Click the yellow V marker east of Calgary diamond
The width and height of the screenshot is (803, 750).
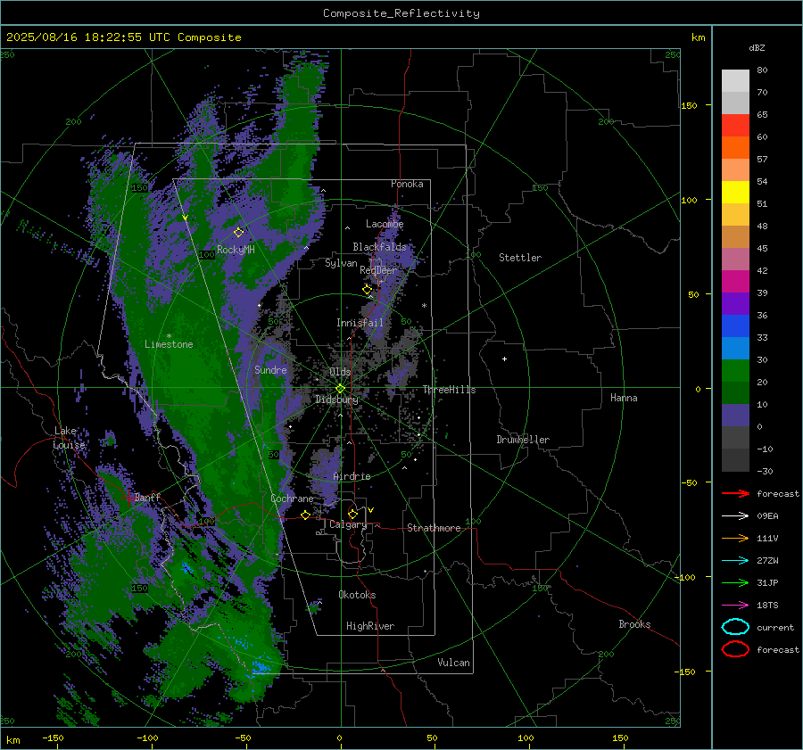point(371,510)
